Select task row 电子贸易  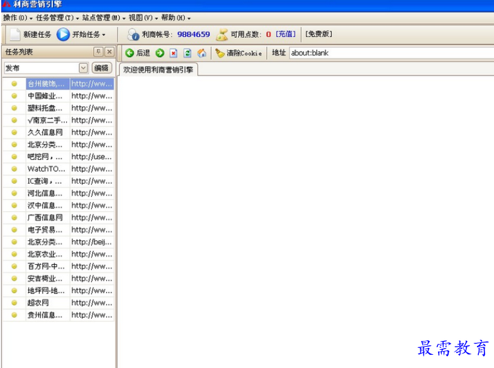[x=59, y=230]
